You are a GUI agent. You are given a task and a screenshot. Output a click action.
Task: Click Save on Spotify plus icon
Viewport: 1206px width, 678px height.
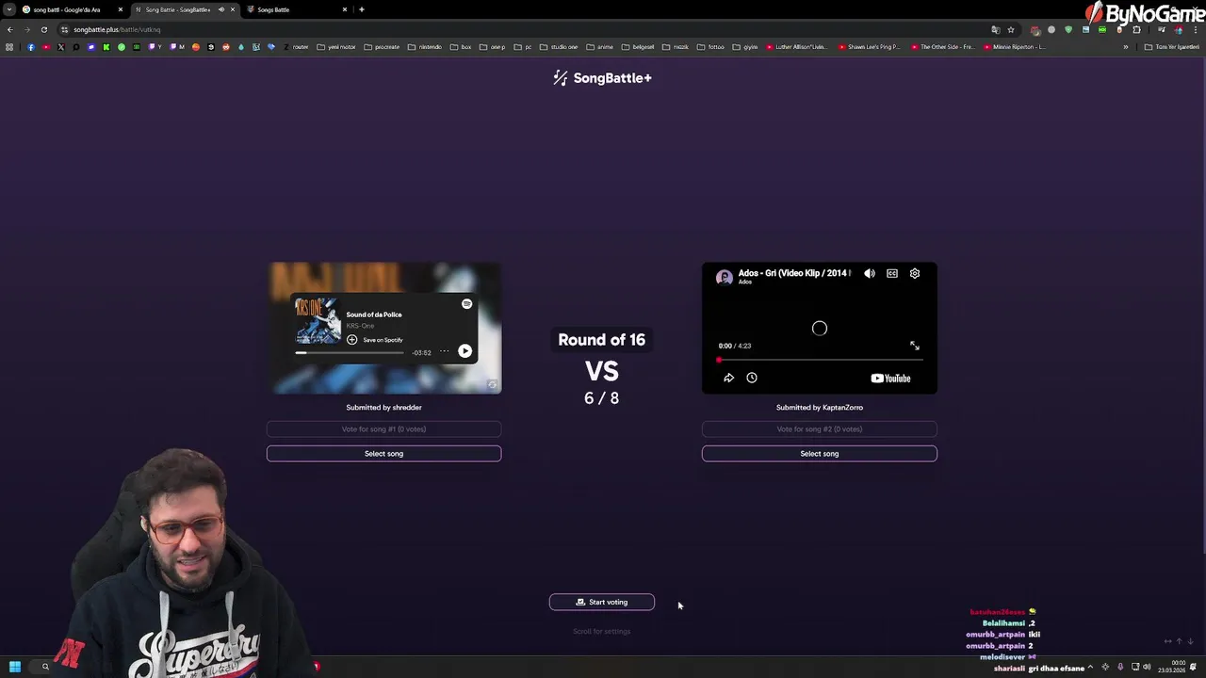pyautogui.click(x=351, y=340)
